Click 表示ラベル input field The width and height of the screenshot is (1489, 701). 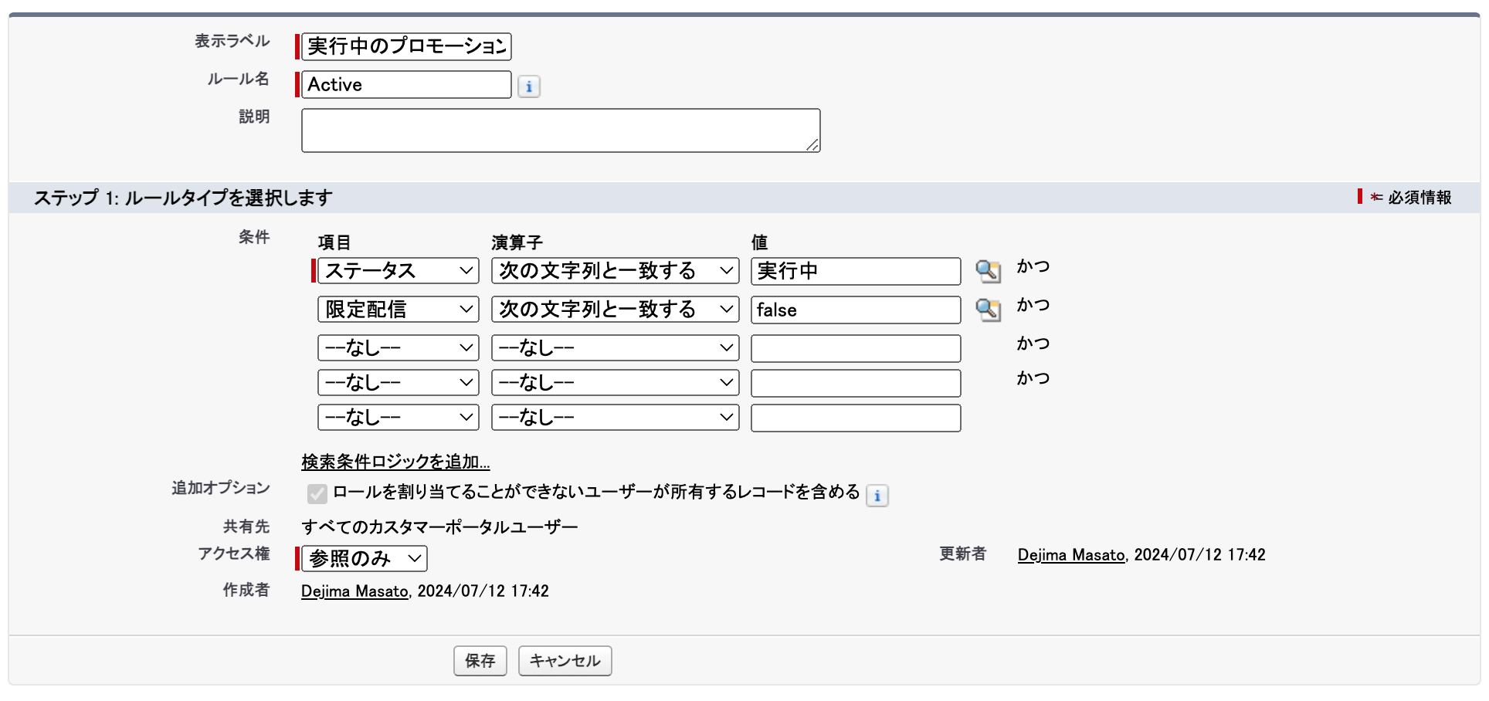click(406, 46)
